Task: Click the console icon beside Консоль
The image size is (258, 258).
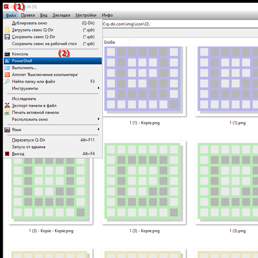Action: (7, 54)
